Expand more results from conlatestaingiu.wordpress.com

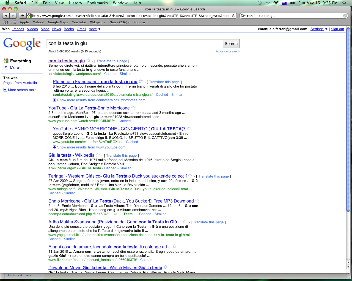coord(54,100)
